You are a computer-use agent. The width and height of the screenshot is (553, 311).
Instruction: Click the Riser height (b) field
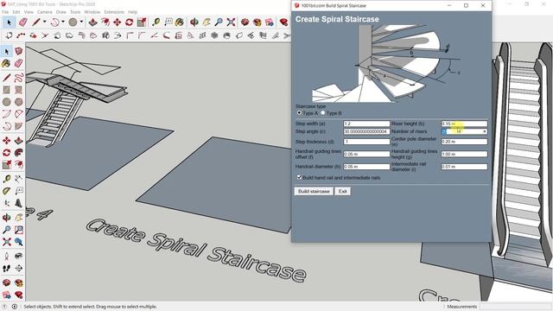(464, 124)
